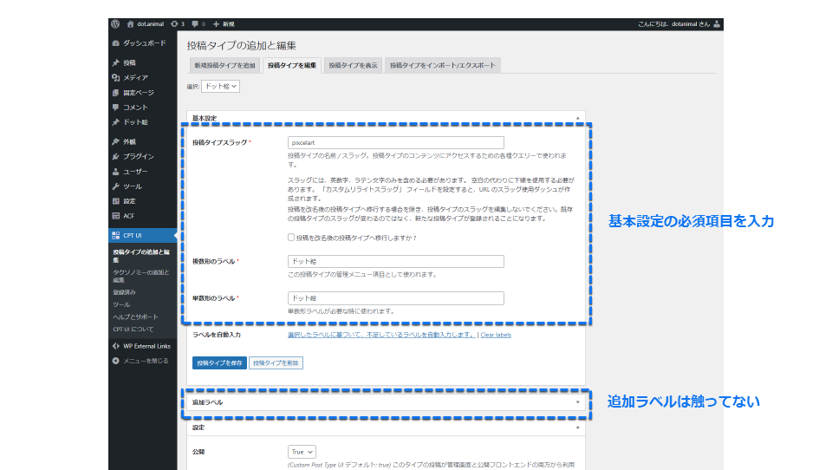The height and width of the screenshot is (470, 832).
Task: Click the Clear labels link
Action: tap(496, 335)
